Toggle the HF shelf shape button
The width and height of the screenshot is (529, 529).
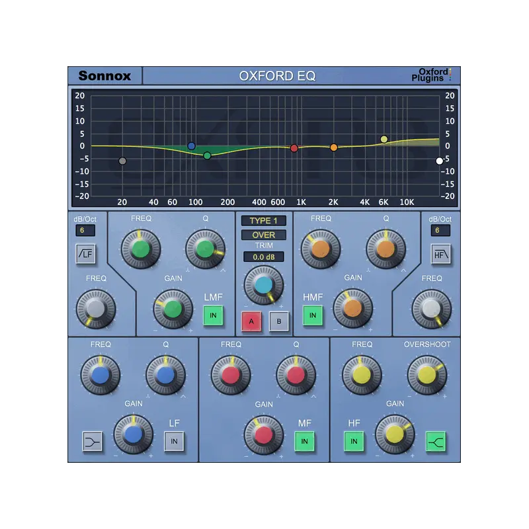(436, 441)
